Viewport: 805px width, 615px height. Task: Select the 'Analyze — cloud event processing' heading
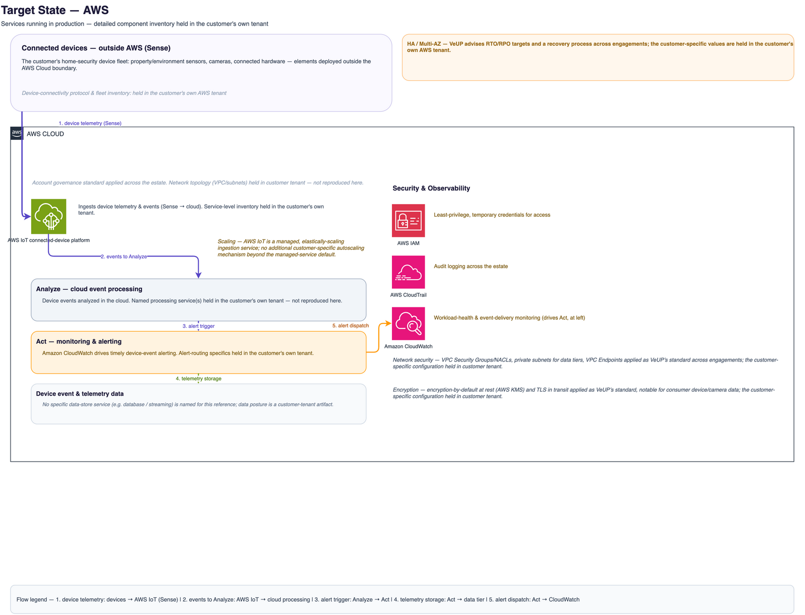[x=89, y=289]
